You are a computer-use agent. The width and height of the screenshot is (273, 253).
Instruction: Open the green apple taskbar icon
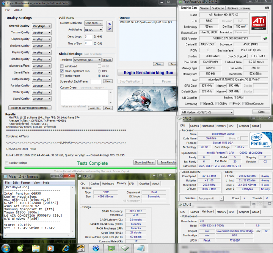click(x=20, y=248)
